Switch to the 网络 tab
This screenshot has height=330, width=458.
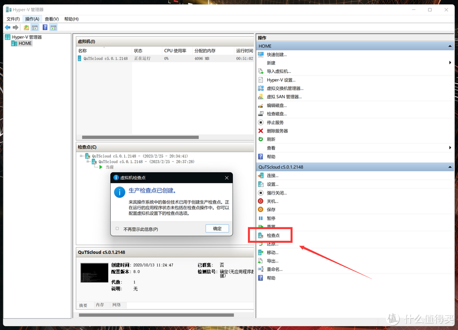tap(117, 305)
